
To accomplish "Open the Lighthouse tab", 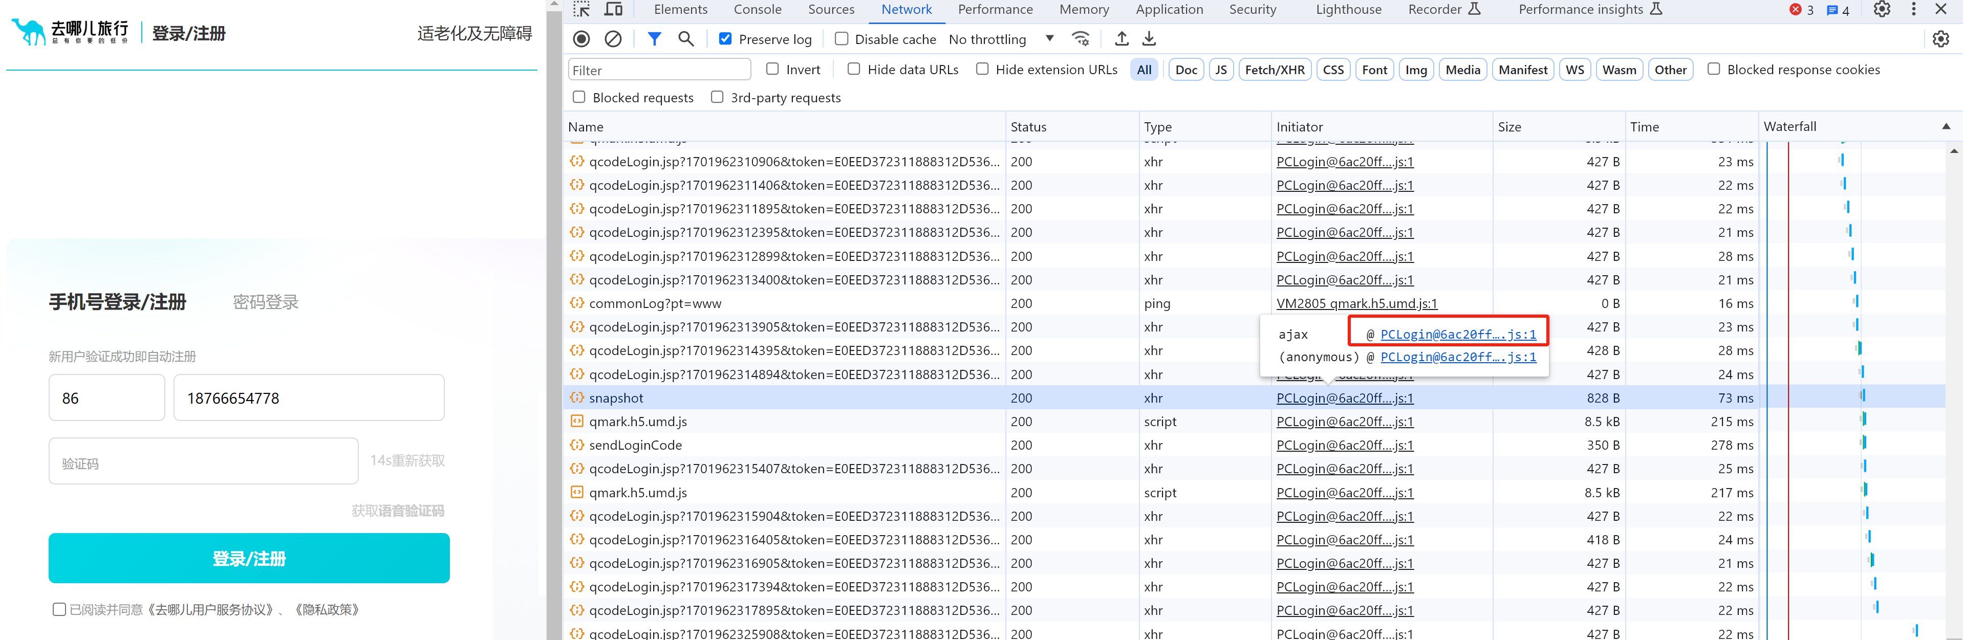I will coord(1348,9).
